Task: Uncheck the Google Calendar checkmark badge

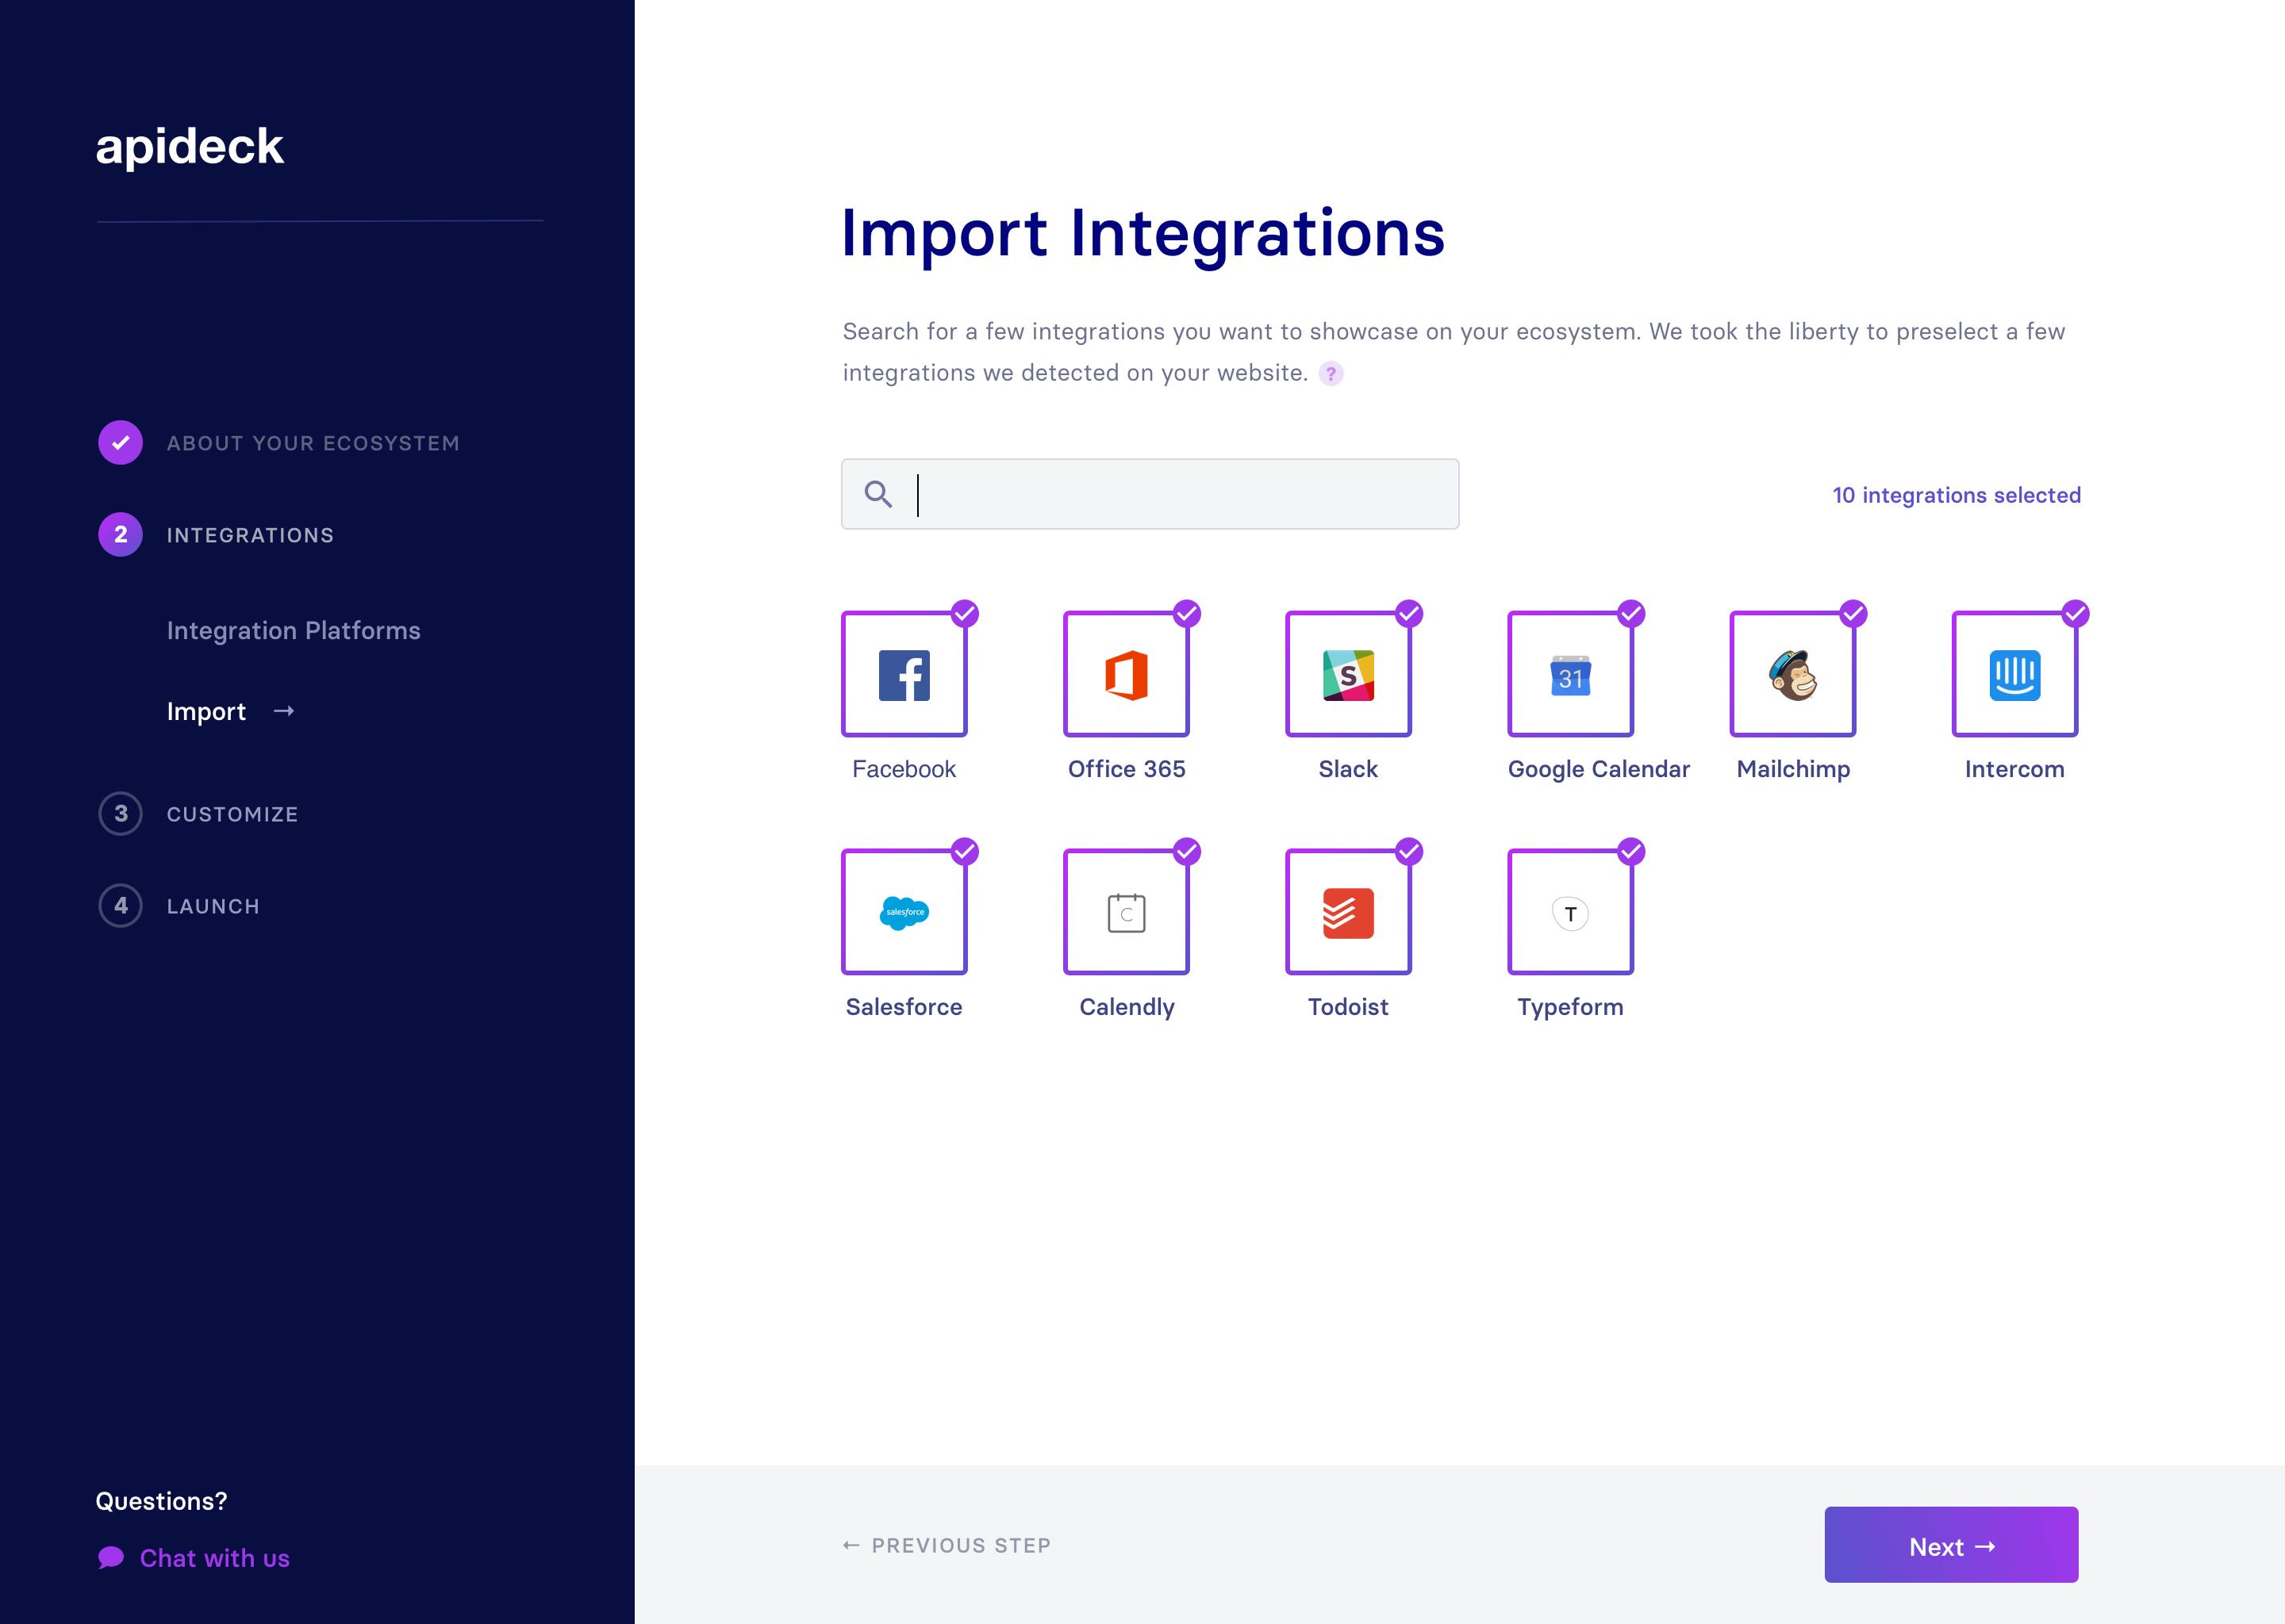Action: [x=1630, y=613]
